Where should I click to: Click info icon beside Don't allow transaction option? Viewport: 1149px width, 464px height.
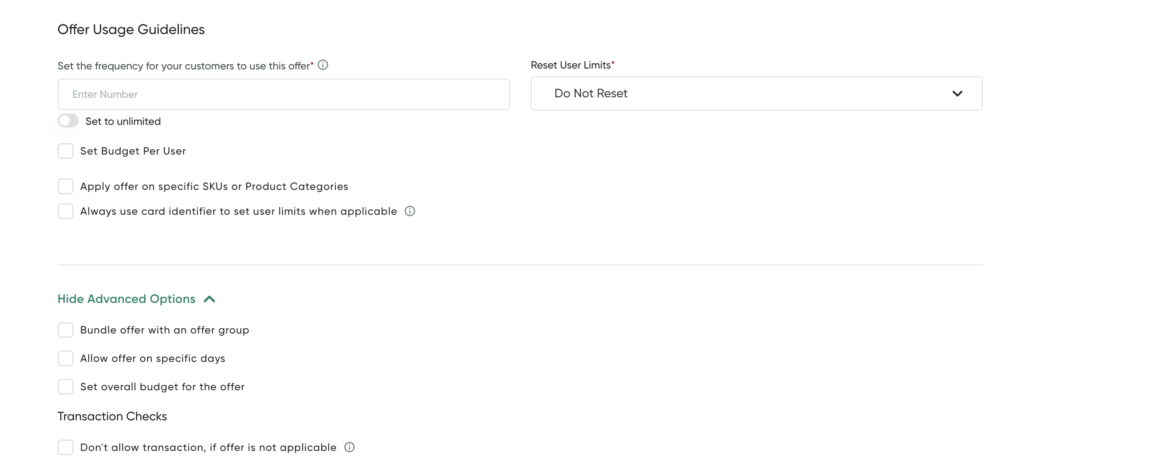click(349, 447)
